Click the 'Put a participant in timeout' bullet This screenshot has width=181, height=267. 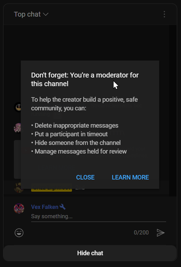click(x=69, y=134)
